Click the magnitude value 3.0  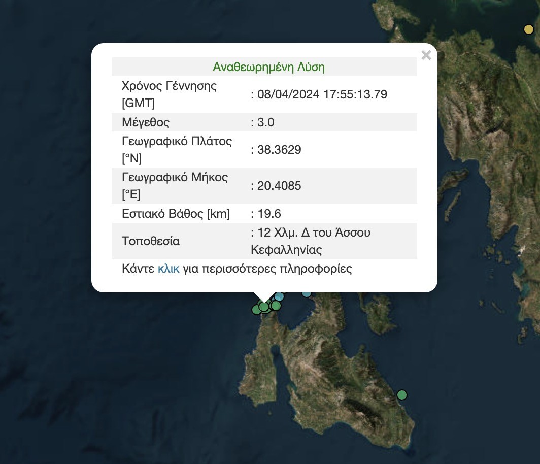[266, 122]
